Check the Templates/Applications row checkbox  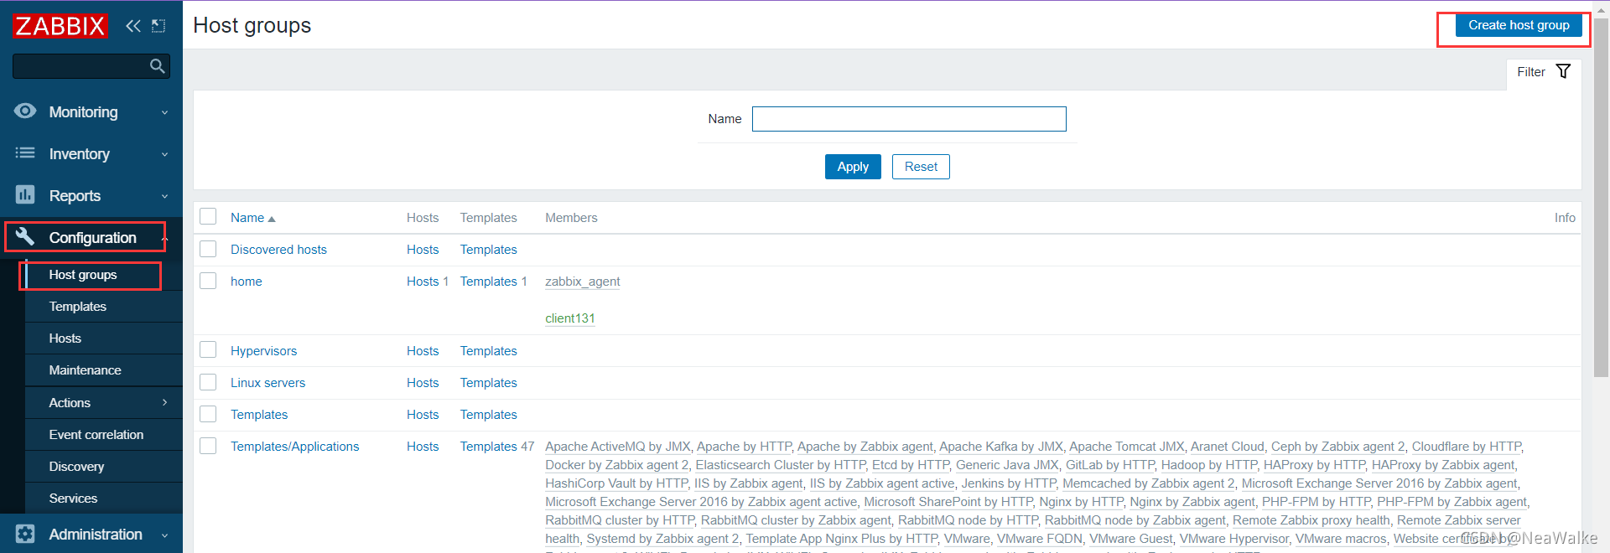(x=208, y=446)
